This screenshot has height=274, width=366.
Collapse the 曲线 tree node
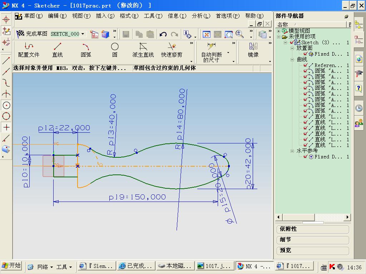[x=292, y=60]
